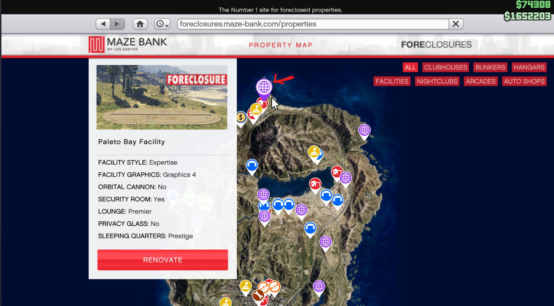This screenshot has width=554, height=306.
Task: Select the lone blue bunker marker northwest of the lake
Action: click(x=252, y=166)
